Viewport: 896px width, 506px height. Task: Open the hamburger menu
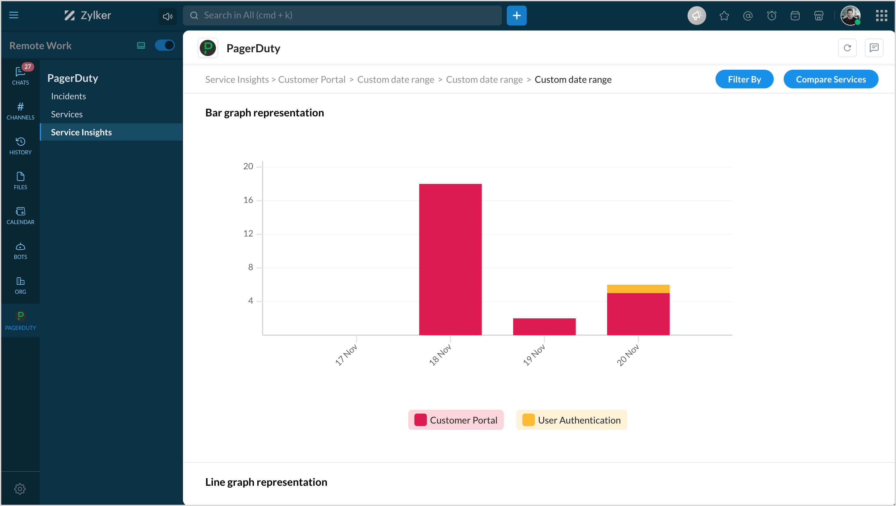pyautogui.click(x=14, y=15)
